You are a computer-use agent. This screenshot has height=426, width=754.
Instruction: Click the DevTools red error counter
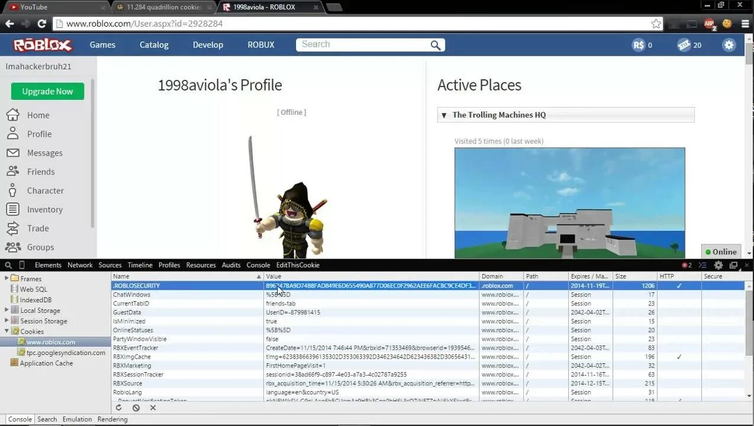click(687, 265)
